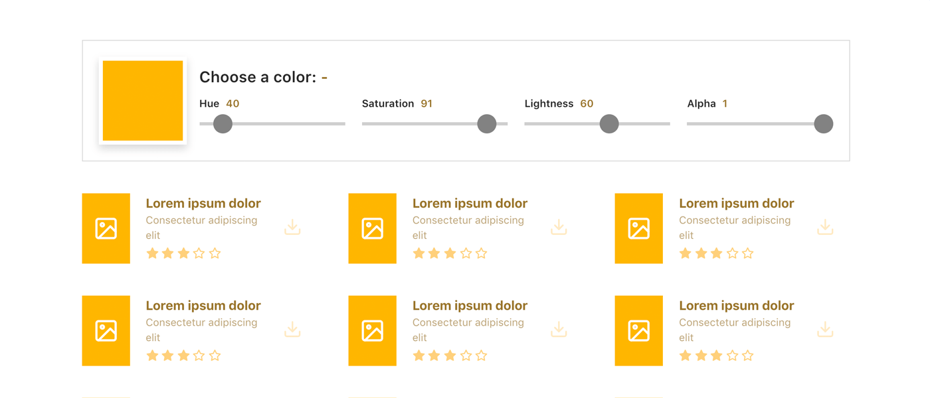Image resolution: width=930 pixels, height=398 pixels.
Task: Click download icon of bottom-middle card
Action: (x=559, y=329)
